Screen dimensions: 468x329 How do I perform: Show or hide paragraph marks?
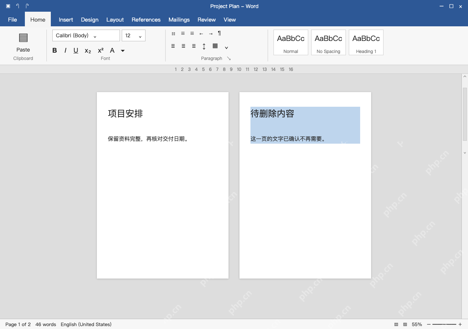tap(219, 33)
